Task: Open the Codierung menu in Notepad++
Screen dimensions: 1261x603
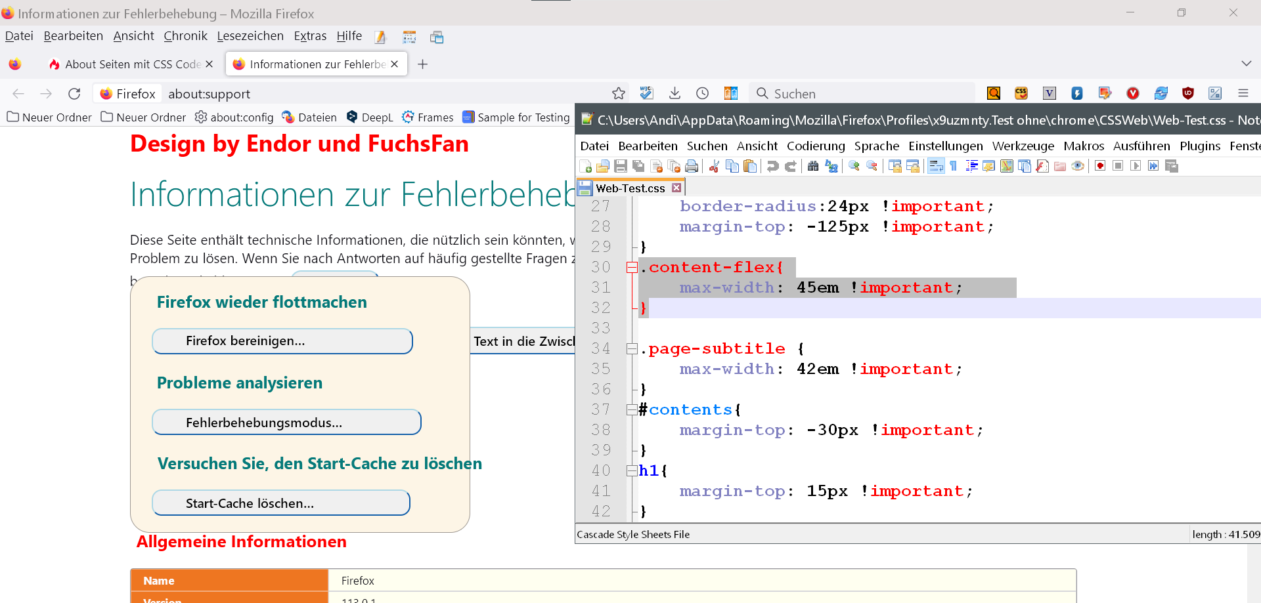Action: click(816, 146)
